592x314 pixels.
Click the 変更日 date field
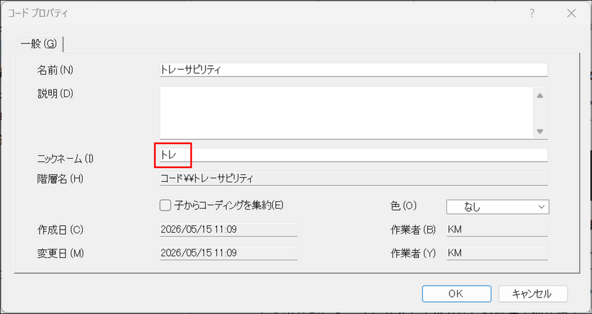click(229, 253)
